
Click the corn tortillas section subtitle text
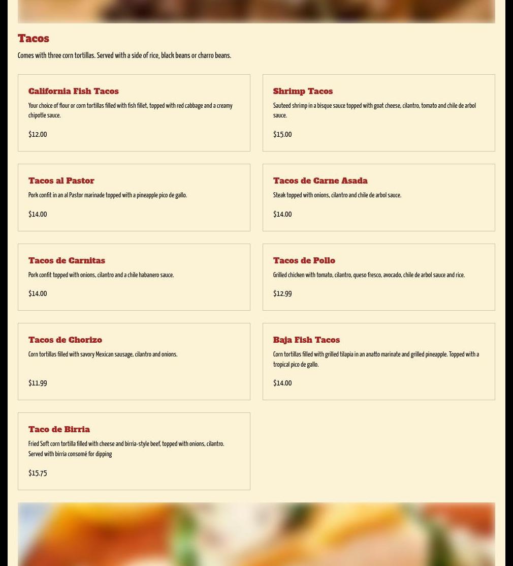[x=124, y=55]
